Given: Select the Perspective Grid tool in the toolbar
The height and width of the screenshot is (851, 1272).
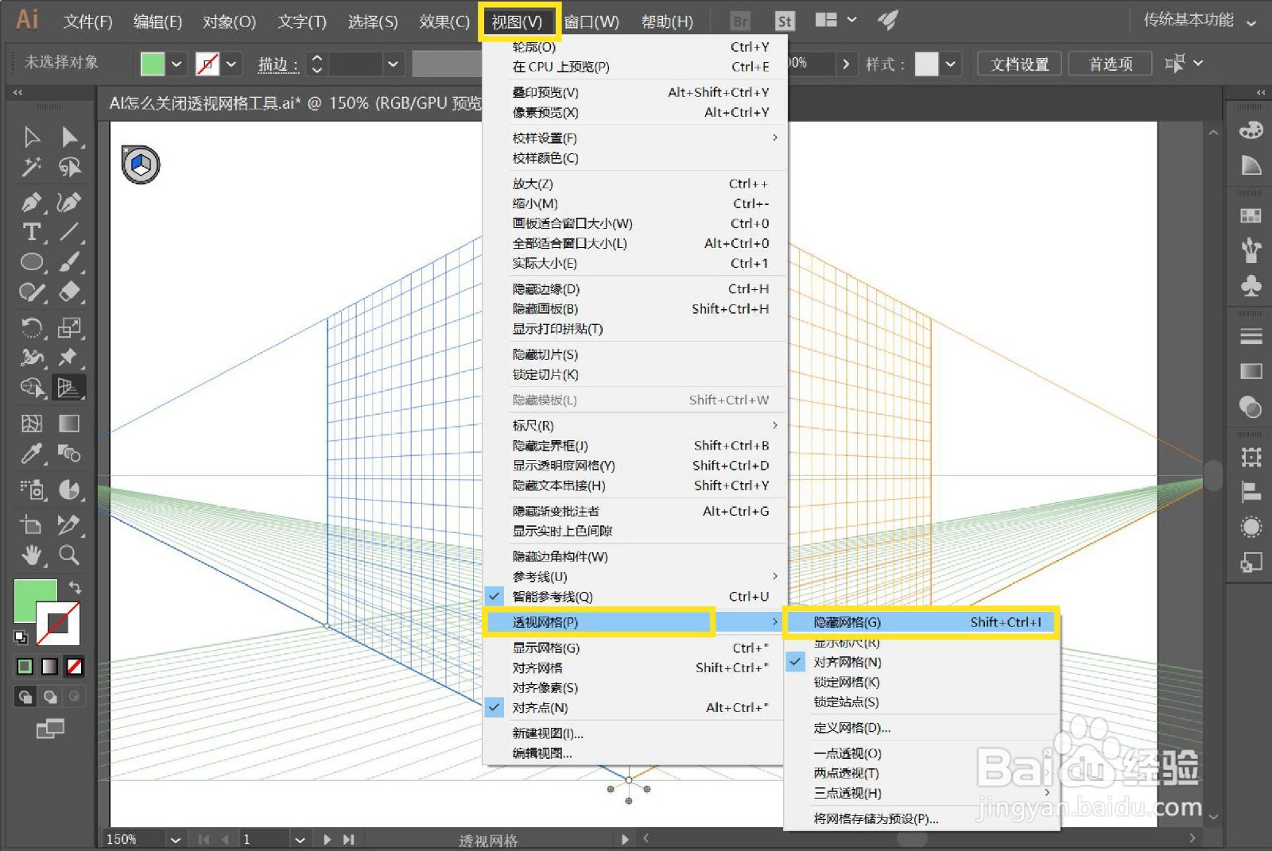Looking at the screenshot, I should (69, 387).
